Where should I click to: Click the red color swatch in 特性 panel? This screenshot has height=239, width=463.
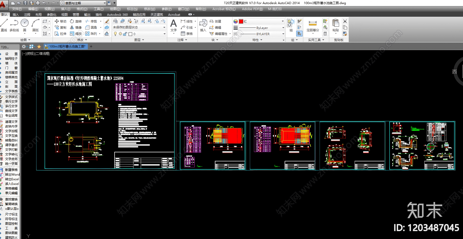tap(241, 21)
